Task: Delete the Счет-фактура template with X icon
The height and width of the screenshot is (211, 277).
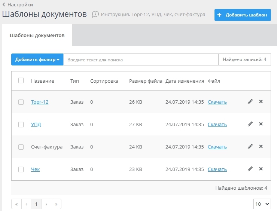Action: tap(261, 147)
